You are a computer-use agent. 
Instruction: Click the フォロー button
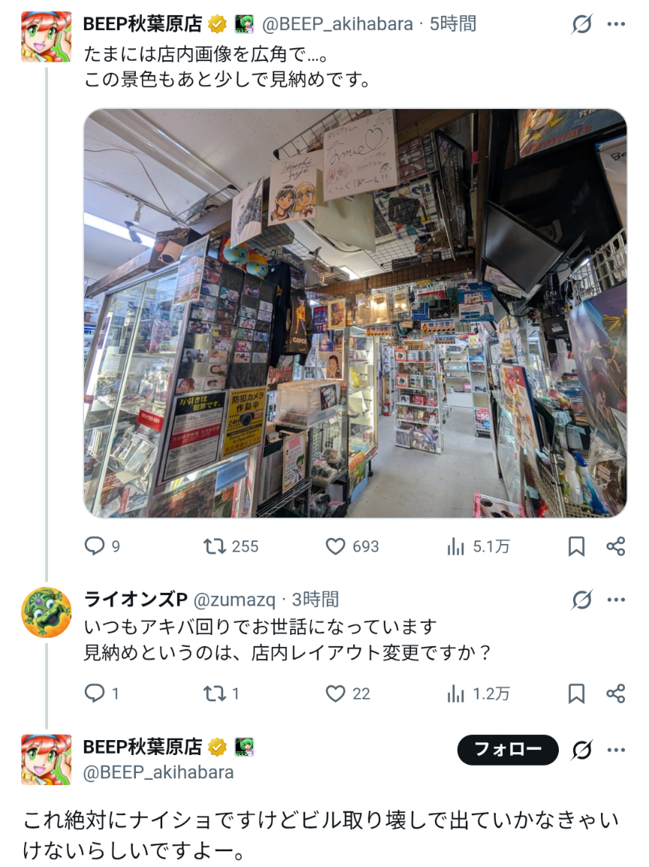508,750
